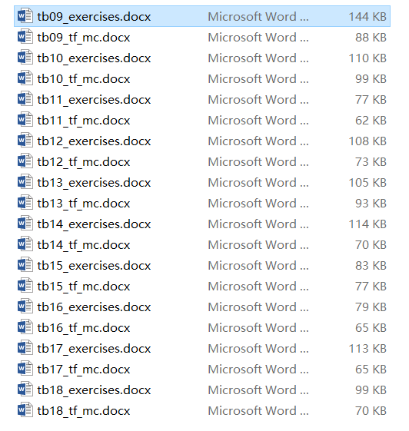Select the file tb13_exercises.docx
409x431 pixels.
tap(94, 183)
